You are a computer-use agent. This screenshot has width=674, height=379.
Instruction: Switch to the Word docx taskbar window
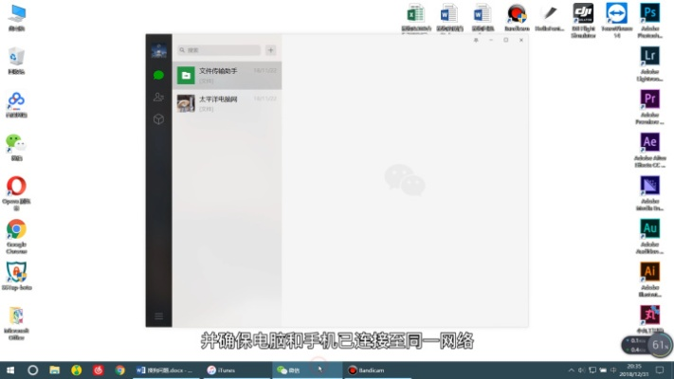[166, 370]
